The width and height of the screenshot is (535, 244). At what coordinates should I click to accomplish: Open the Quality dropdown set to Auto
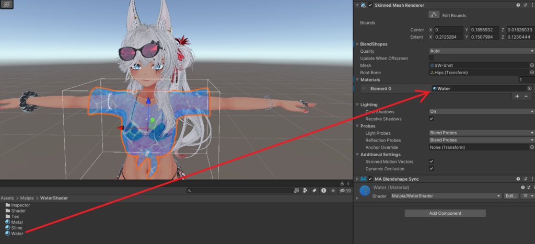[x=482, y=51]
